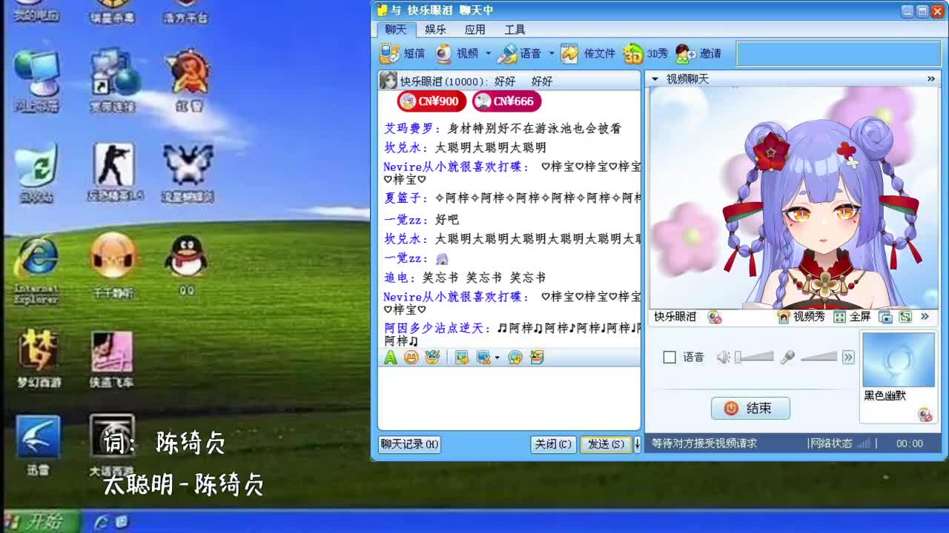Click webcam icon under 黑色幽默 thumbnail
Image resolution: width=949 pixels, height=533 pixels.
point(925,415)
